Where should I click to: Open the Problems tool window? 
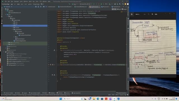pyautogui.click(x=52, y=93)
